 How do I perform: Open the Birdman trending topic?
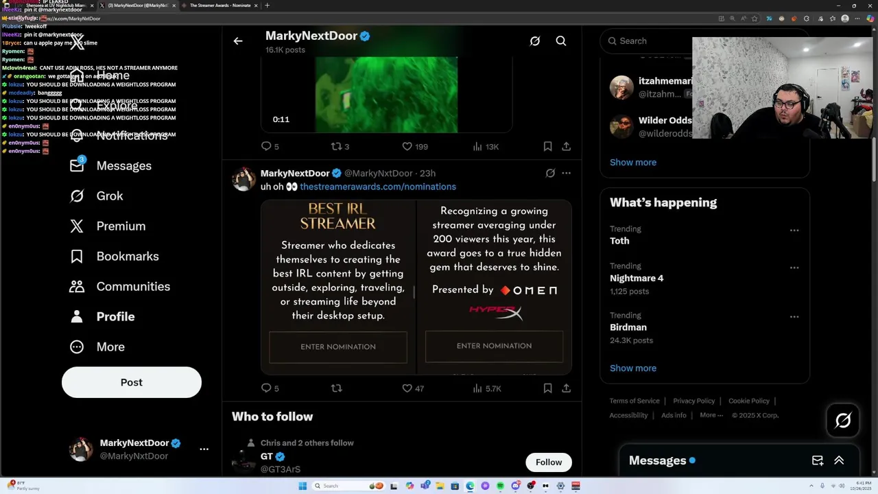tap(628, 327)
